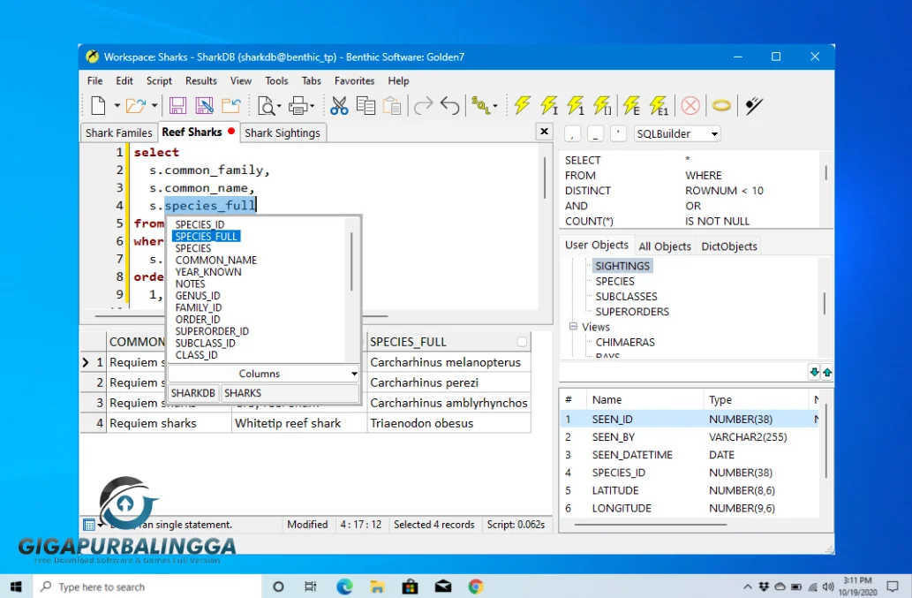The image size is (912, 598).
Task: Click the golden ring icon in toolbar
Action: pos(721,106)
